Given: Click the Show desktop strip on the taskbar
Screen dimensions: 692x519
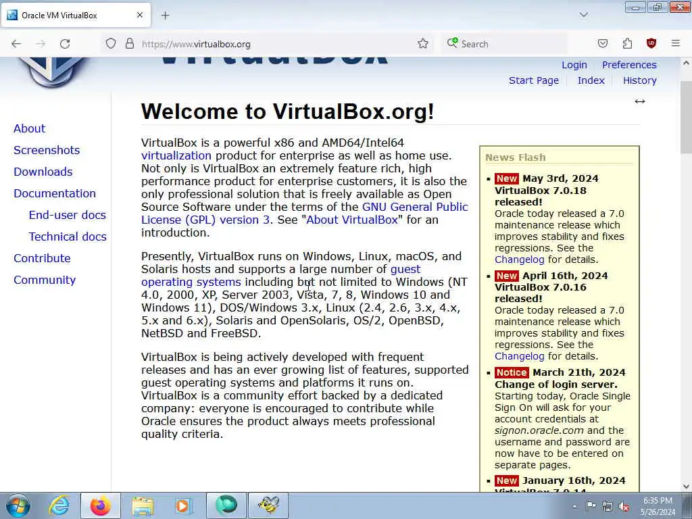Looking at the screenshot, I should pos(688,505).
